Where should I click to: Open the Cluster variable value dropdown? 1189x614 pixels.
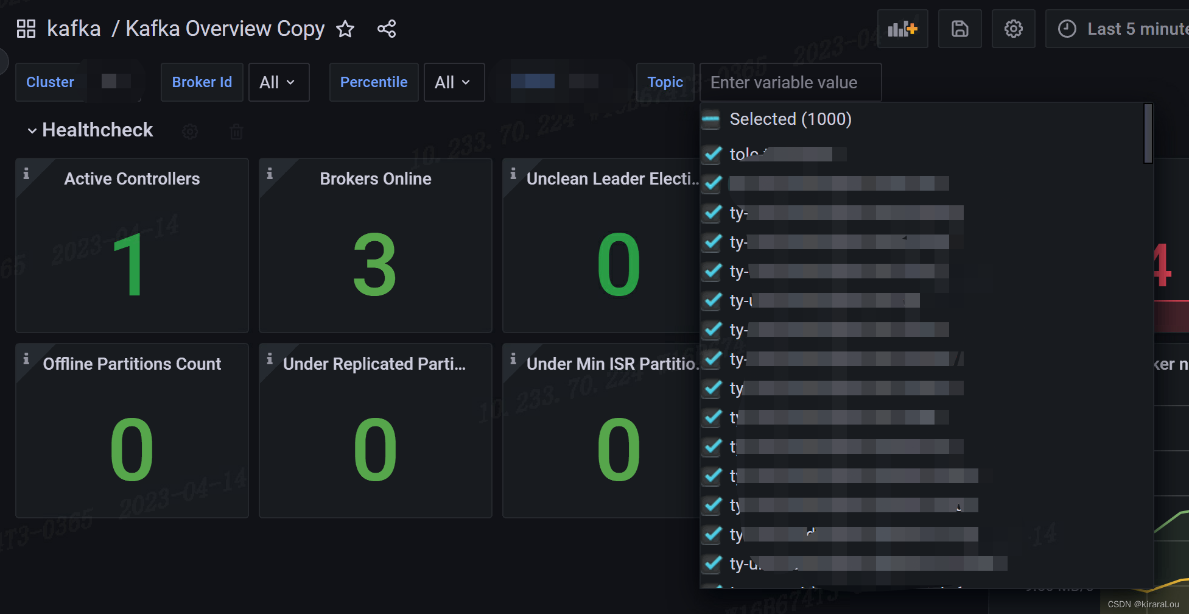(x=115, y=82)
